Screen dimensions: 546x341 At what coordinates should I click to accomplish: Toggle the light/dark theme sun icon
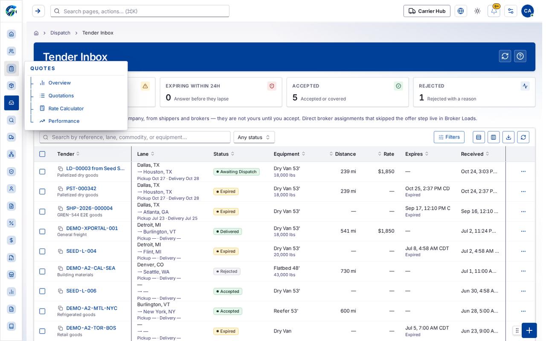coord(477,11)
